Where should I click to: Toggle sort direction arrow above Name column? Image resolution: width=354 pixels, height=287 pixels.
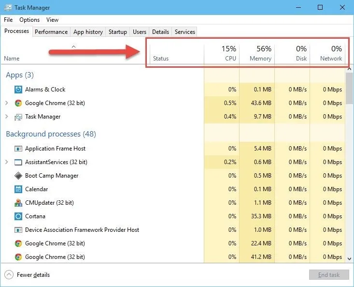click(x=73, y=47)
